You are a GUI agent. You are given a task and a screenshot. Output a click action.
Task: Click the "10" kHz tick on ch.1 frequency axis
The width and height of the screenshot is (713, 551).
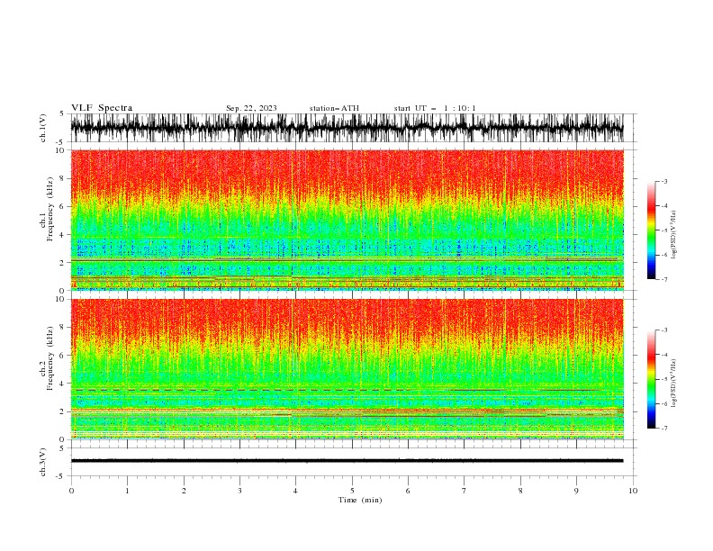61,150
